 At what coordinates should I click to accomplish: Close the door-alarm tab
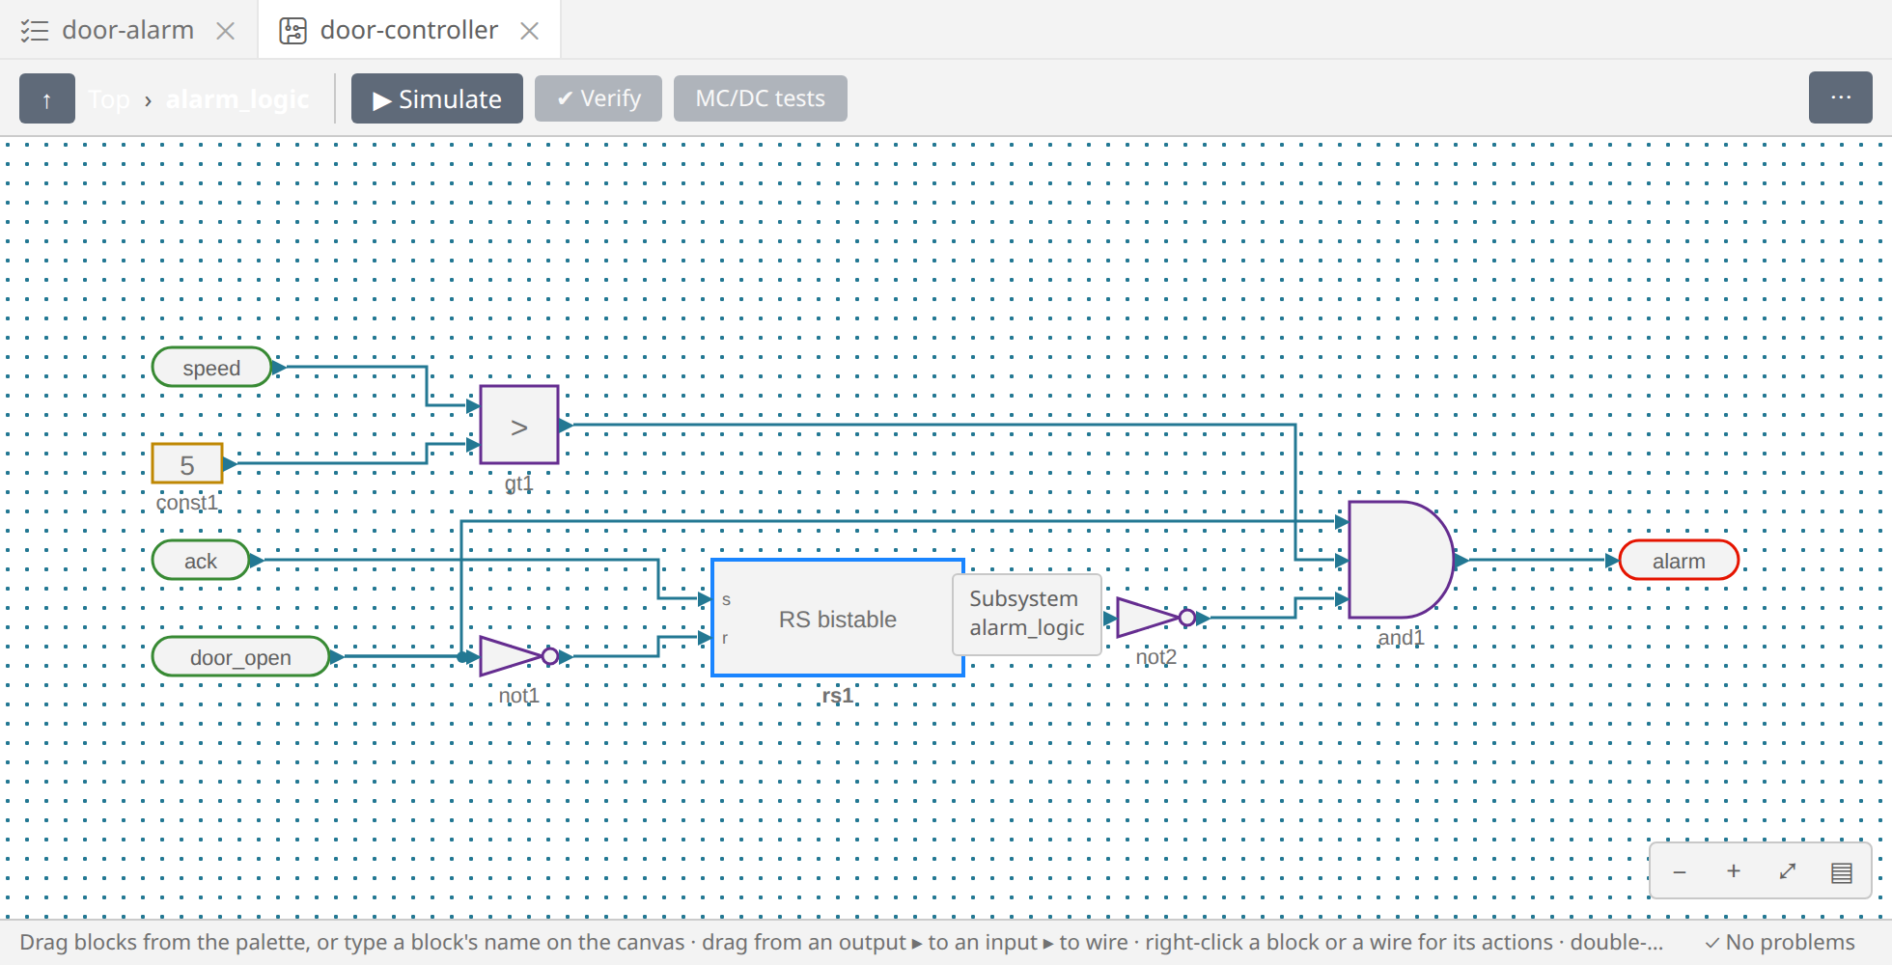(x=226, y=31)
